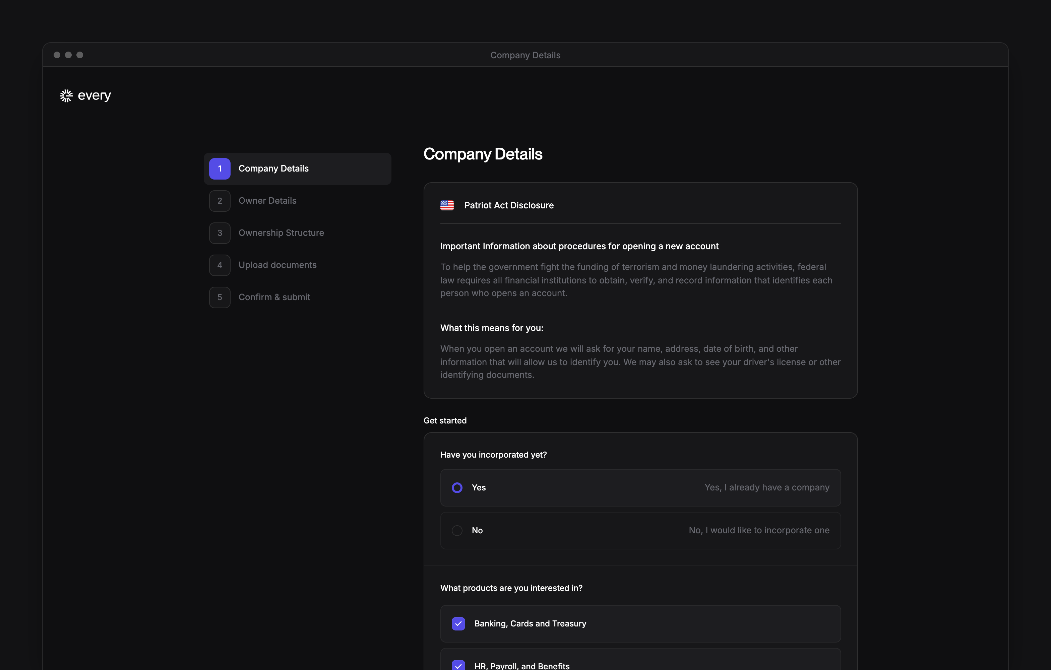Click the large Company Details page heading

[x=483, y=154]
